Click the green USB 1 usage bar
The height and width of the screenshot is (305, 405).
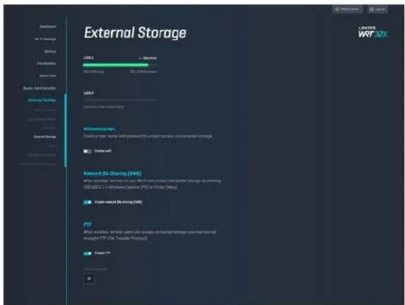click(x=116, y=65)
